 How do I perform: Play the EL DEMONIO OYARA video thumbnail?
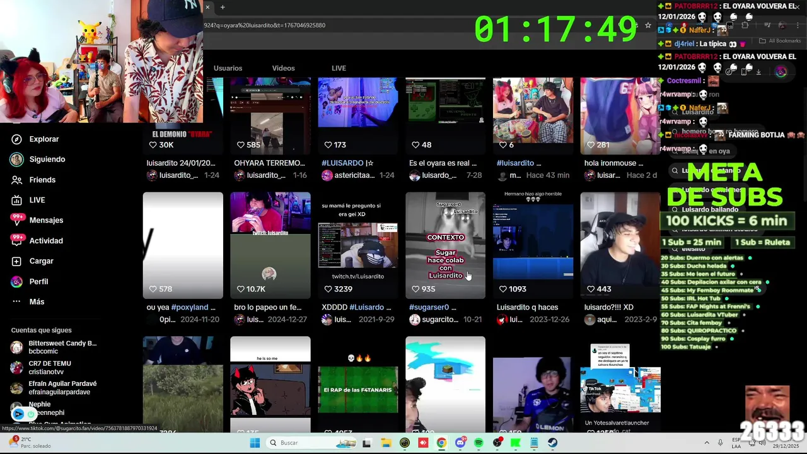click(183, 116)
